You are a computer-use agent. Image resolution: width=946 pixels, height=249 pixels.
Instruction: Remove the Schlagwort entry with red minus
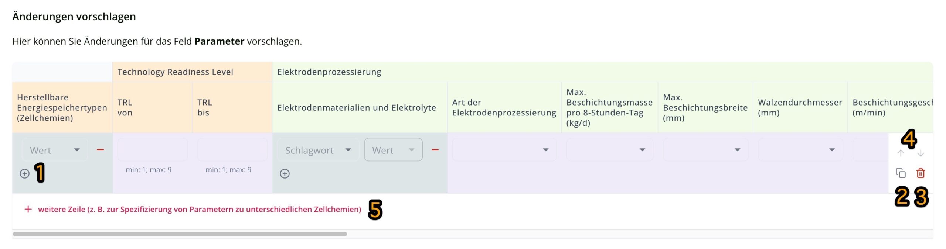coord(435,149)
